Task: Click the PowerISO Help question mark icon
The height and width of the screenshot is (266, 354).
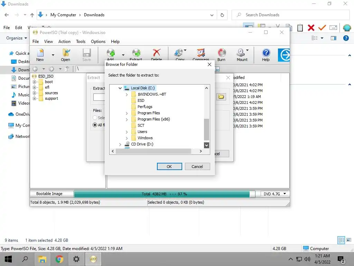Action: coord(266,53)
